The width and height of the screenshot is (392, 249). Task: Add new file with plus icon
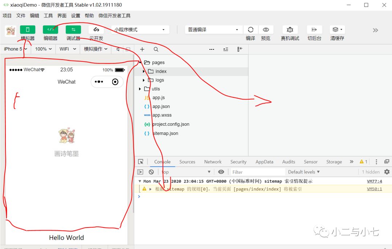(x=142, y=49)
